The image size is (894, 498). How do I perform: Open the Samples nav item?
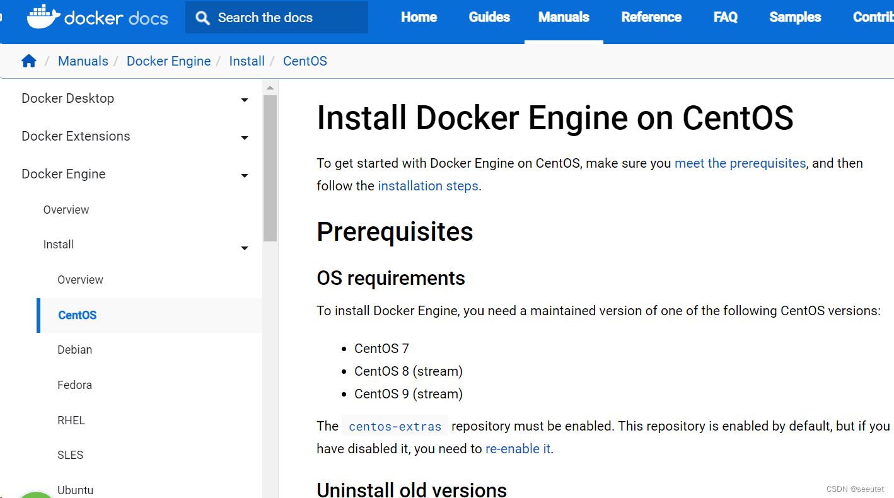coord(795,17)
